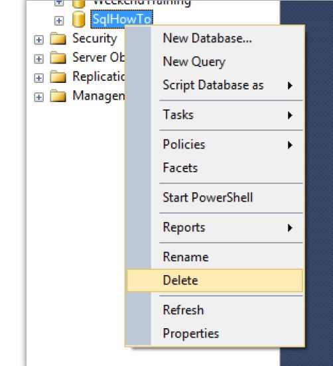Choose New Query in context menu
Image resolution: width=333 pixels, height=366 pixels.
point(215,62)
